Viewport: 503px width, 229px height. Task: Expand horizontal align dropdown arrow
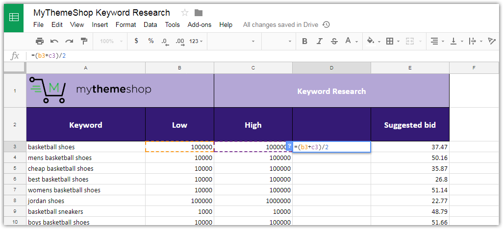[x=443, y=42]
